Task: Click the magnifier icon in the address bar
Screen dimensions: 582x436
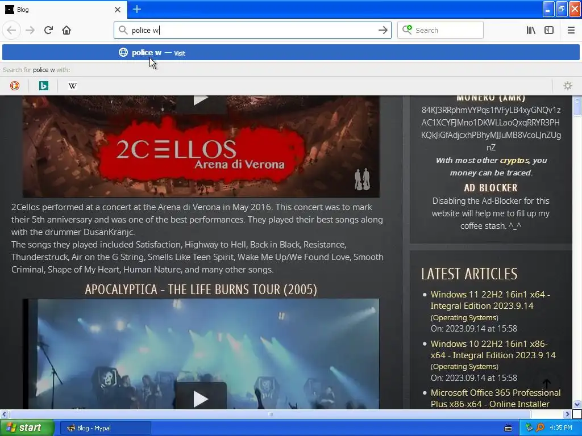Action: pyautogui.click(x=123, y=30)
